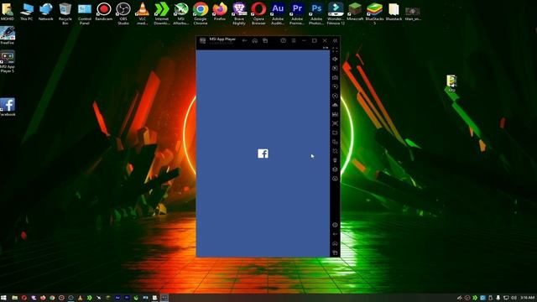Screen dimensions: 537x302
Task: Click the screen recorder icon below the volume icon
Action: 335,68
